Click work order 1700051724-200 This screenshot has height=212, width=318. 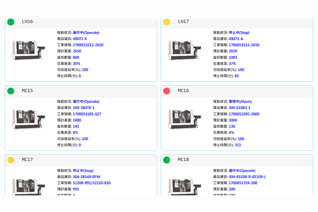243,183
